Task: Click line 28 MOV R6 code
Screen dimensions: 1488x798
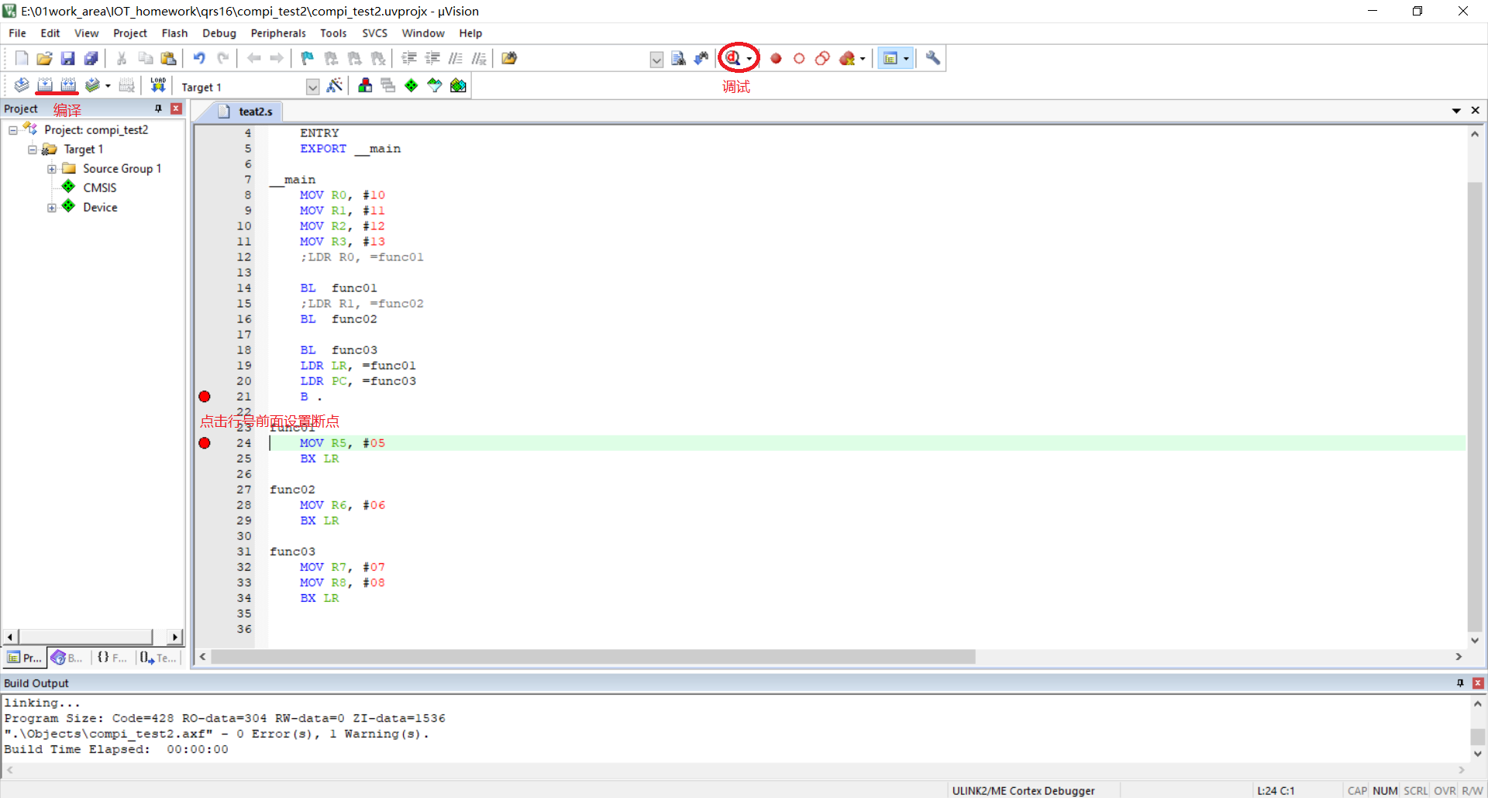Action: pos(342,505)
